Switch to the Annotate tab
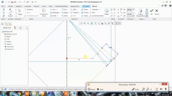Image resolution: width=172 pixels, height=96 pixels. 28,6
